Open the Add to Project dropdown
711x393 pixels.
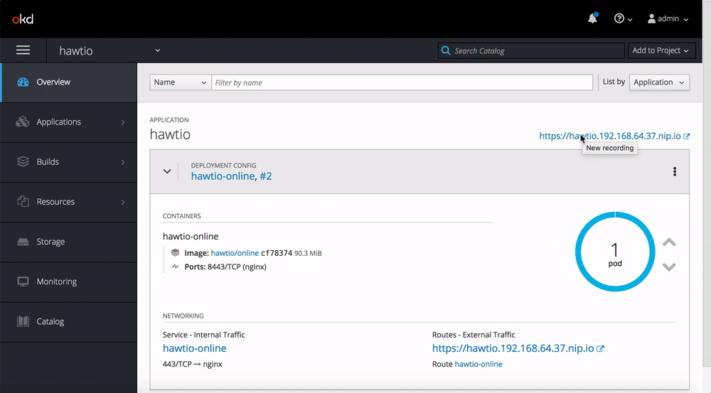661,50
